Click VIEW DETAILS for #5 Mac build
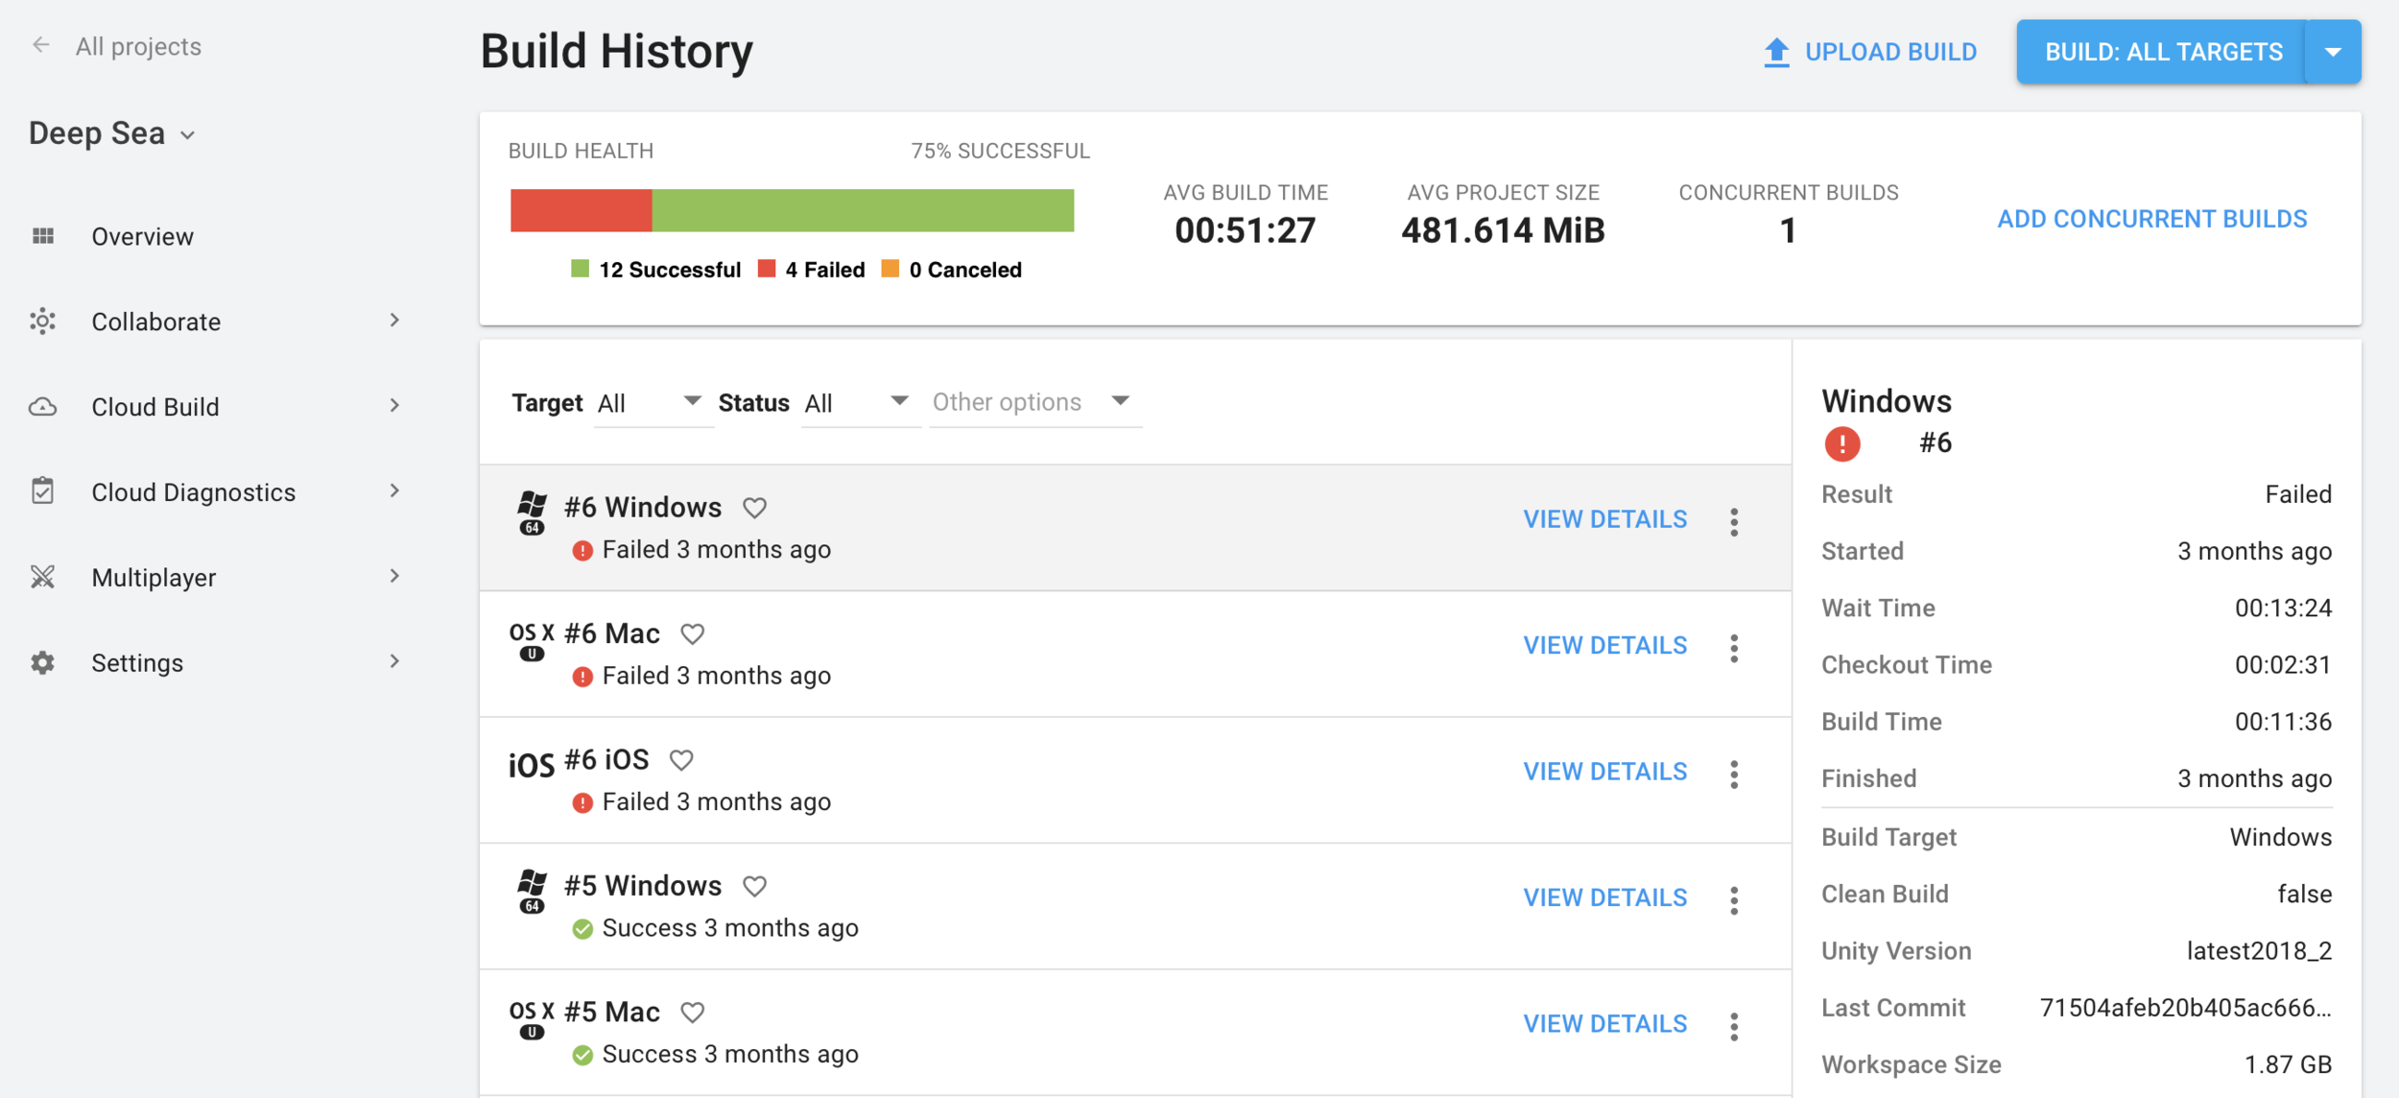Viewport: 2399px width, 1098px height. point(1604,1024)
